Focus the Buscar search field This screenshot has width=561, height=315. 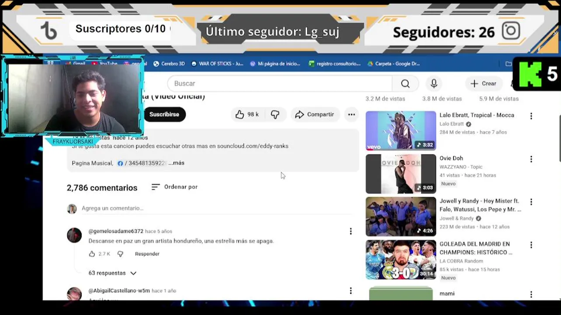click(x=280, y=84)
